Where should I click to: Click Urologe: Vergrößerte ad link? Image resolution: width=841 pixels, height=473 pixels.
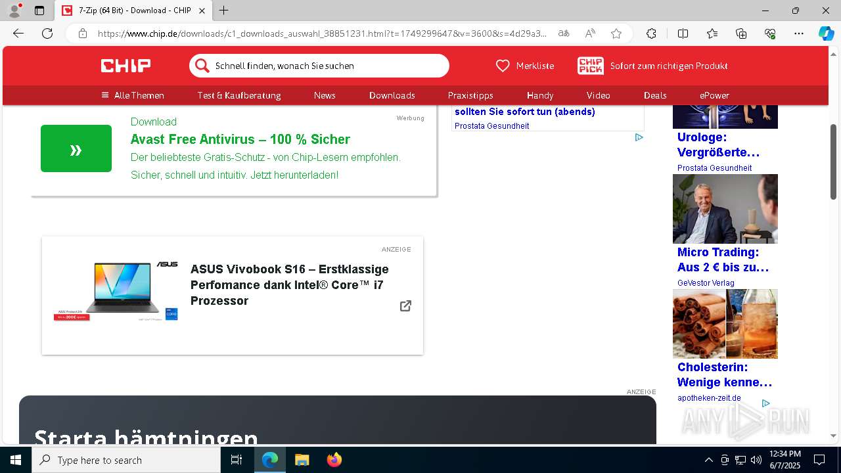point(718,145)
